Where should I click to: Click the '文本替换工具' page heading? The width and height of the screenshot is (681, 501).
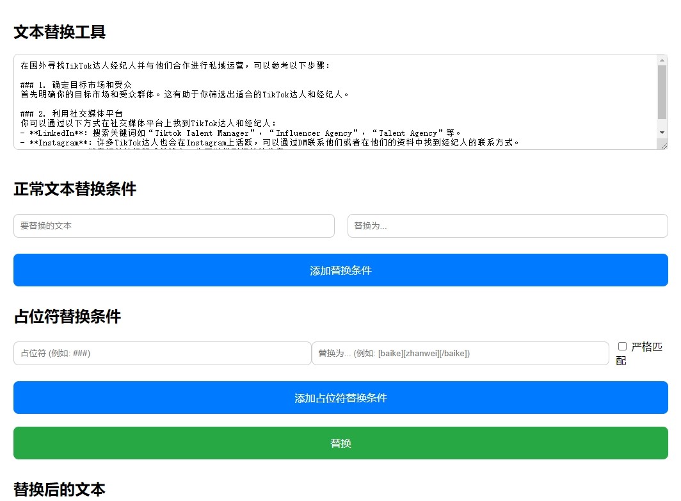(x=60, y=32)
